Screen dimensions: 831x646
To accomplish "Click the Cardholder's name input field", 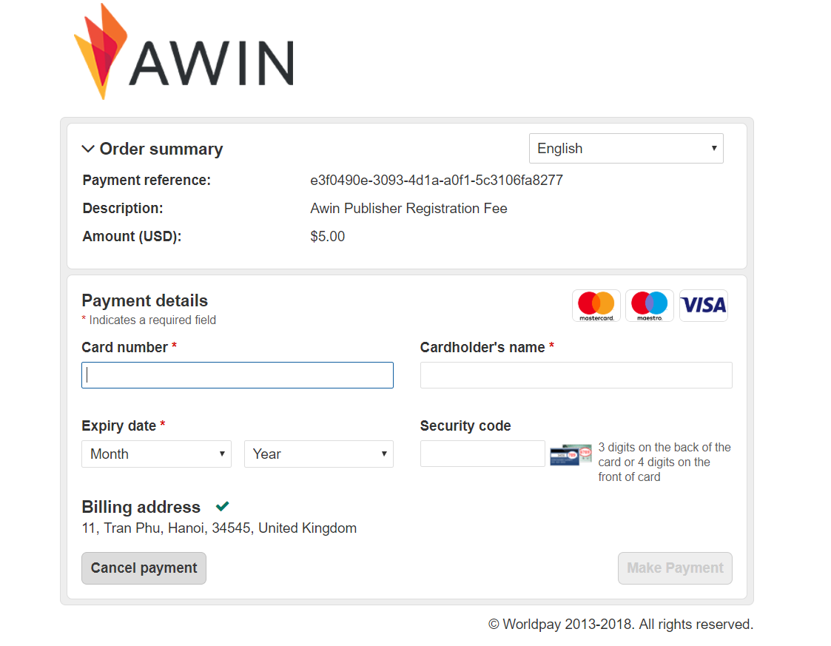I will (576, 375).
